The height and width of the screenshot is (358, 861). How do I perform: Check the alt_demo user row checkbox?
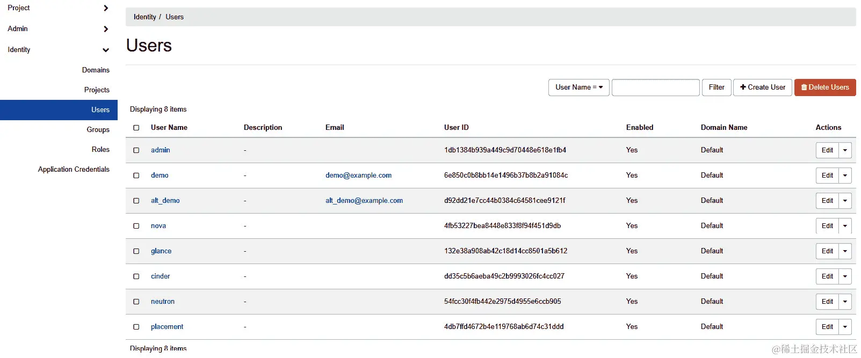click(x=136, y=201)
